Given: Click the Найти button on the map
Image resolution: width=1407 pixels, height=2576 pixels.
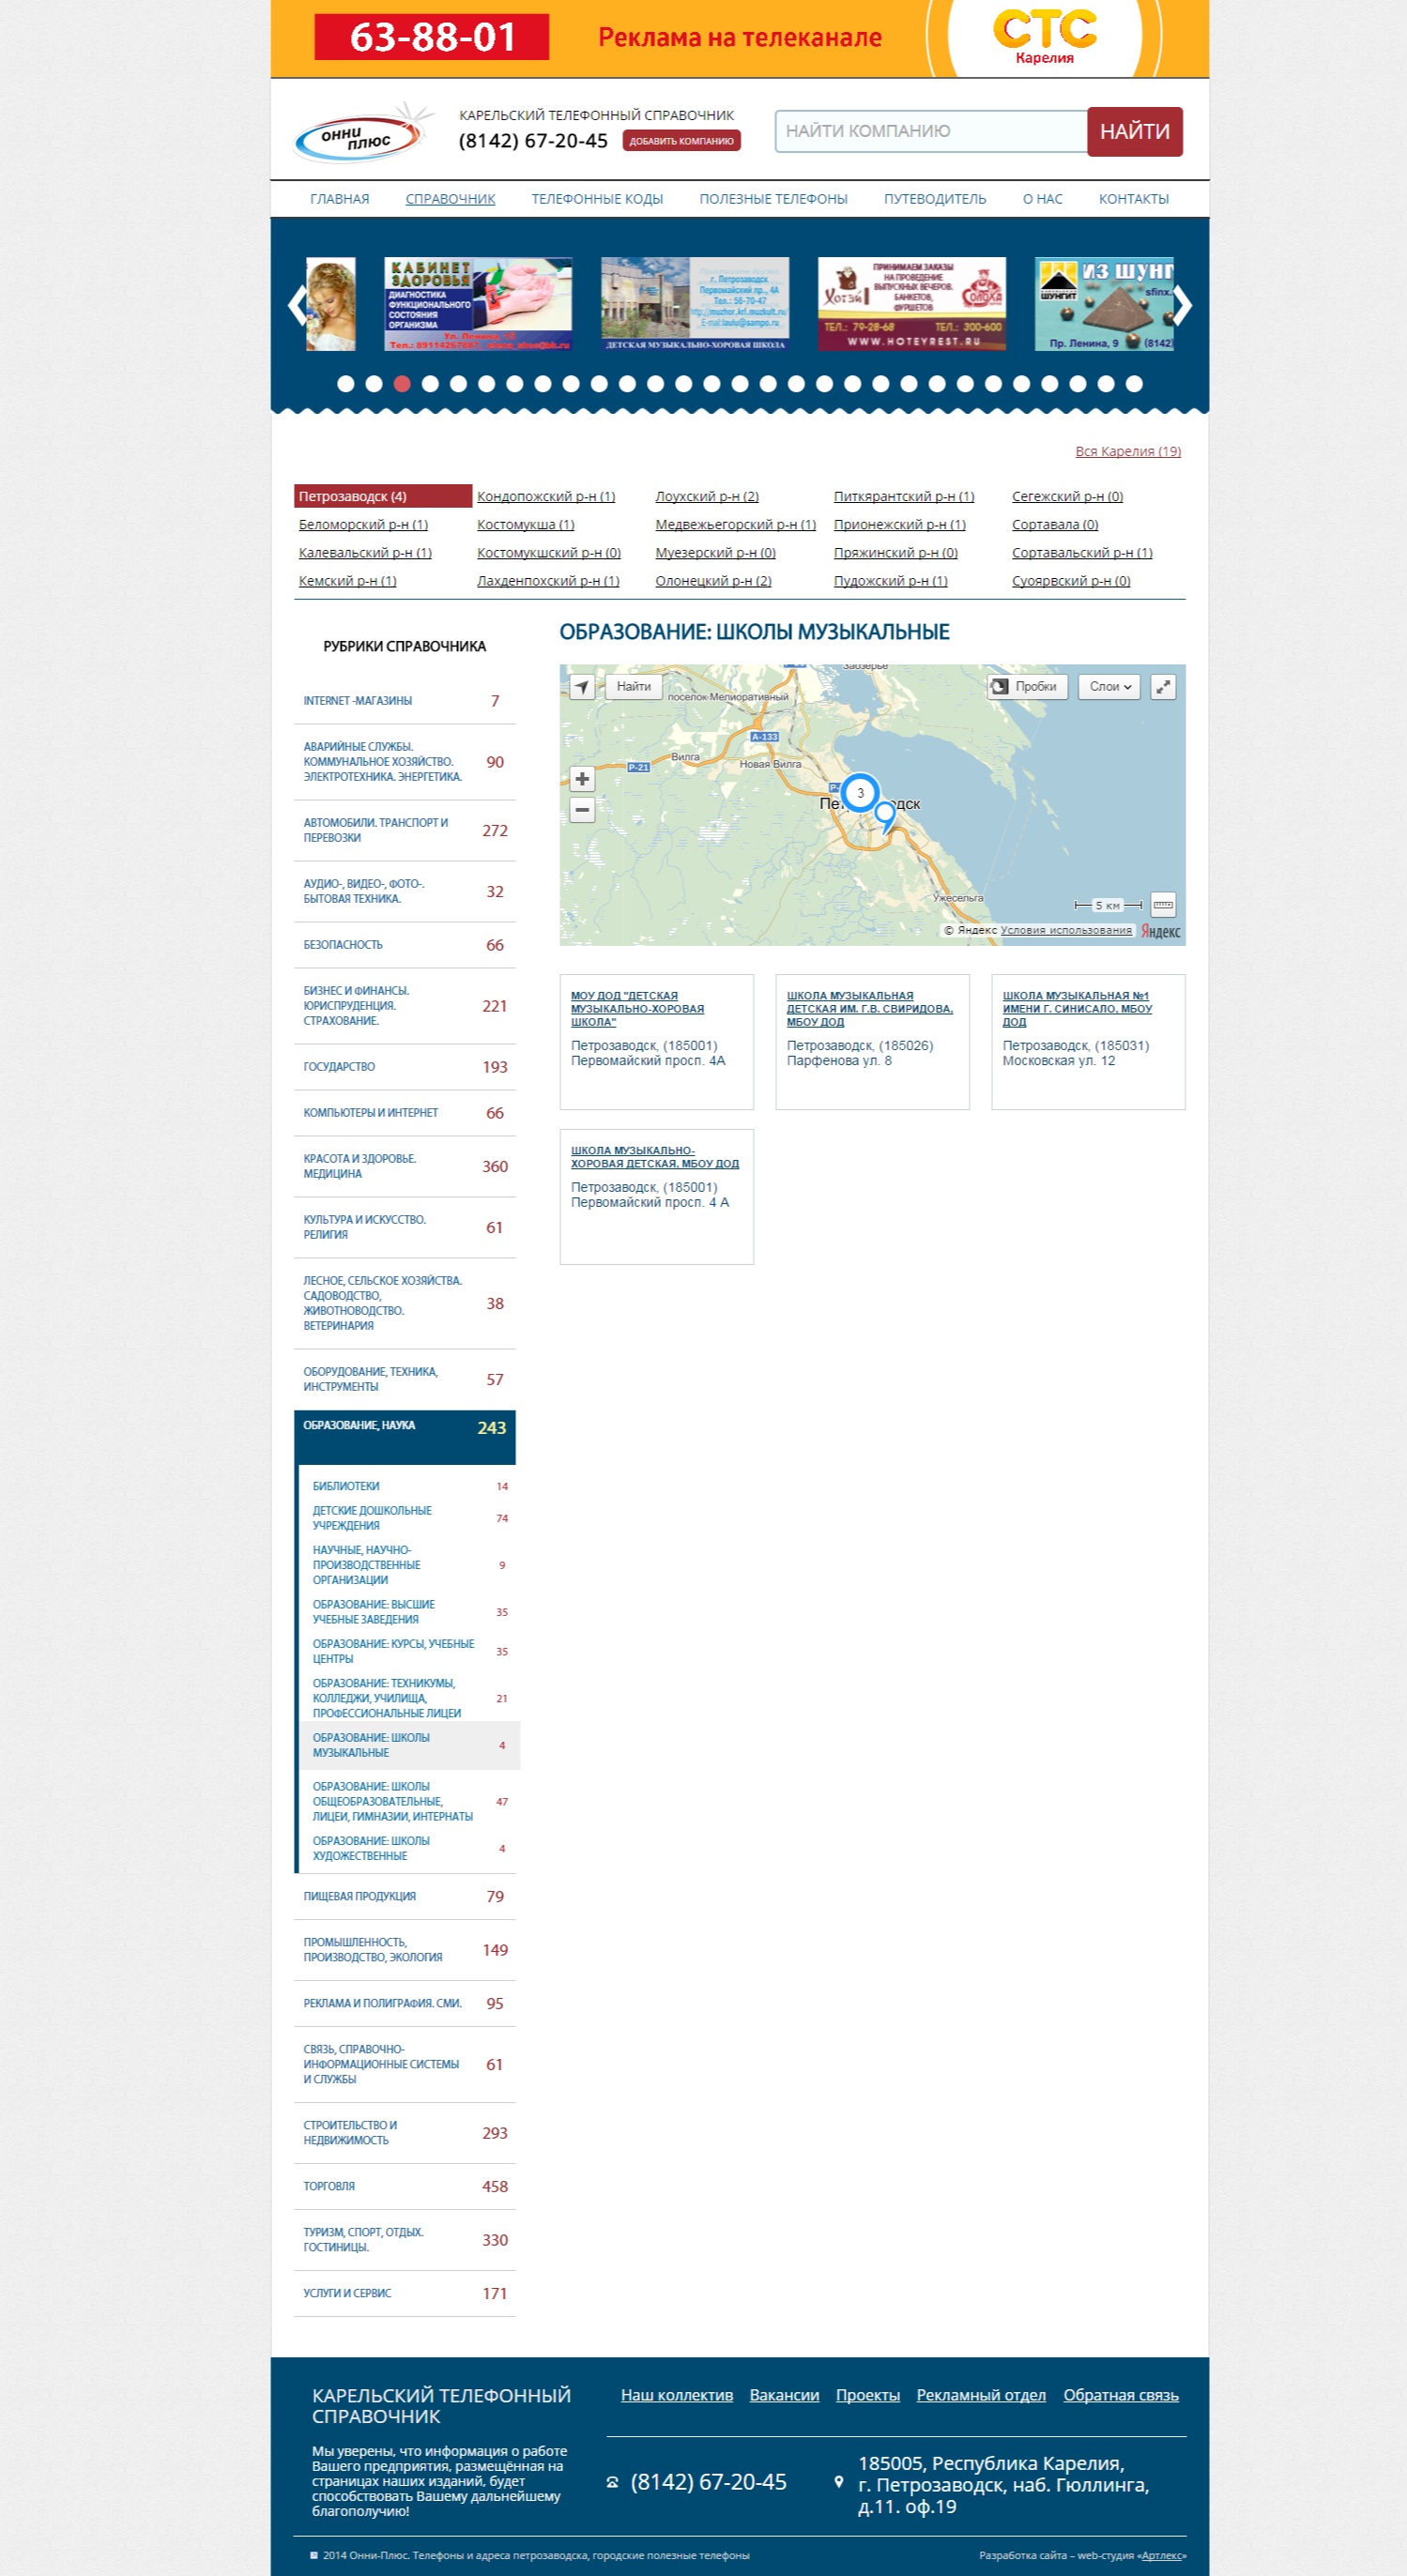Looking at the screenshot, I should [634, 687].
